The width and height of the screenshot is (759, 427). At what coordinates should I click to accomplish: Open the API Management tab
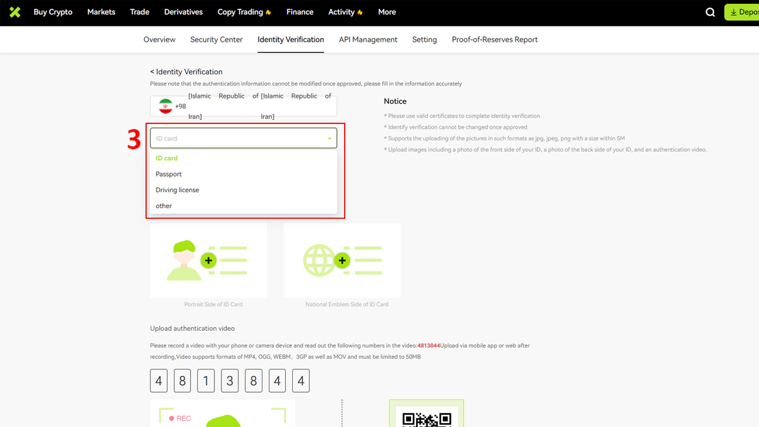click(x=368, y=39)
